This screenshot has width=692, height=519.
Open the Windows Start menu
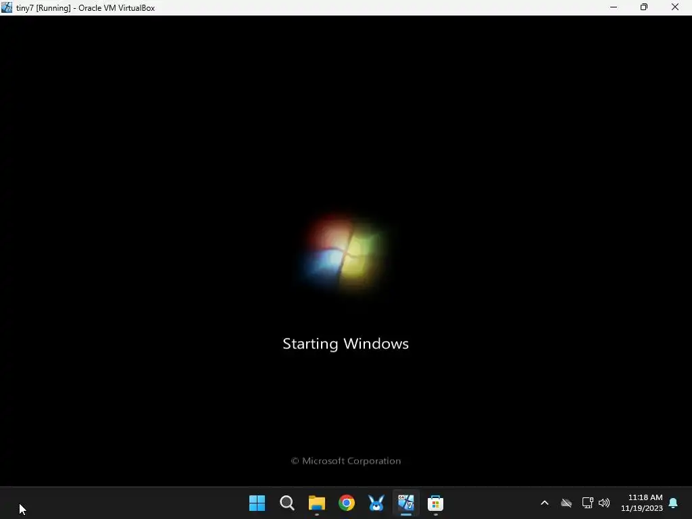point(257,503)
